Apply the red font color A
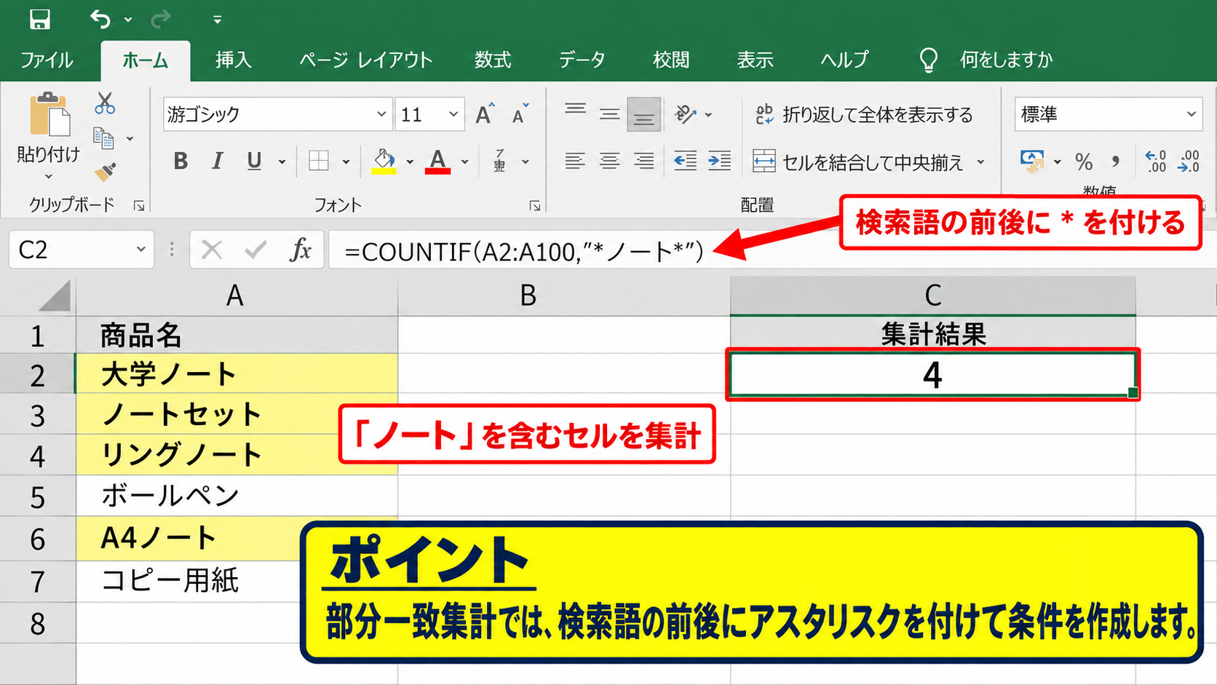1217x685 pixels. coord(437,162)
